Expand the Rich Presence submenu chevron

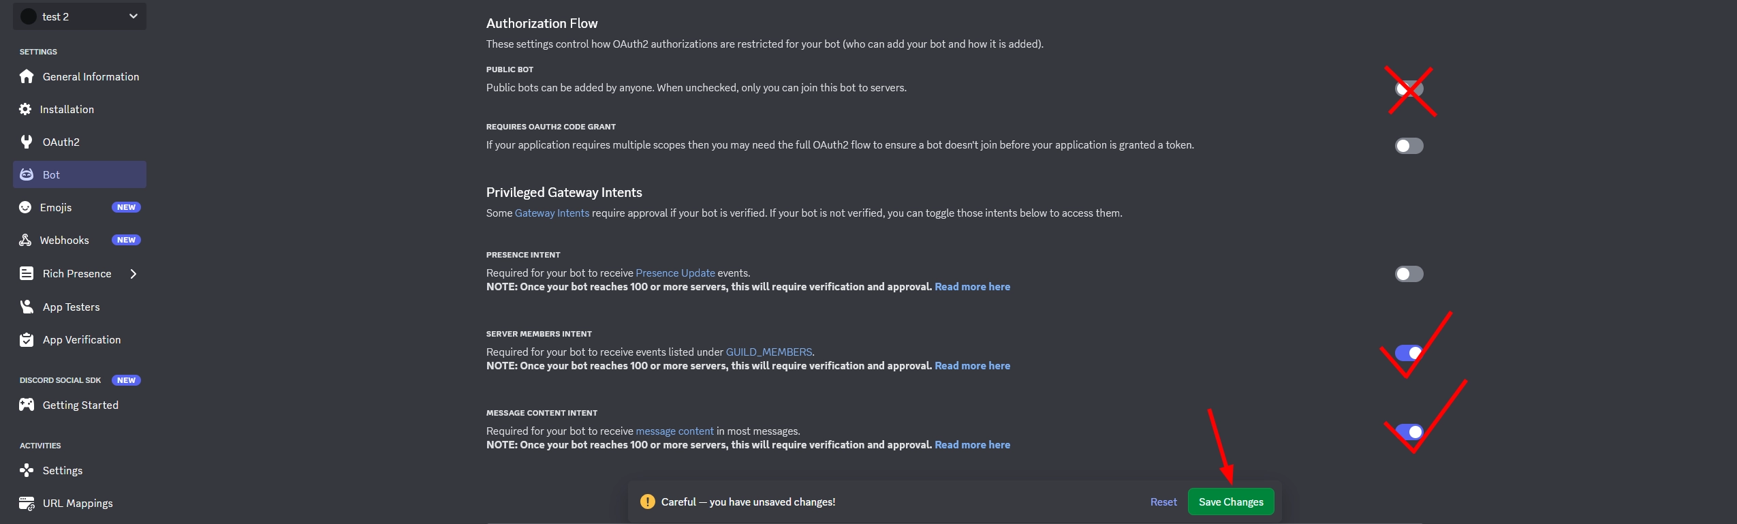click(134, 274)
